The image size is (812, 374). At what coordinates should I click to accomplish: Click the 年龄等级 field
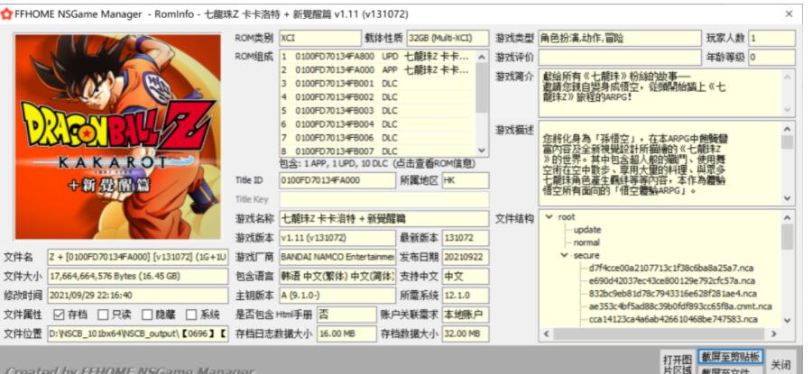click(771, 58)
